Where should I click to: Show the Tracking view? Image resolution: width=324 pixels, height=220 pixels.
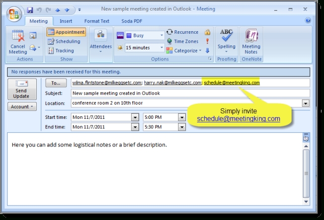(61, 51)
